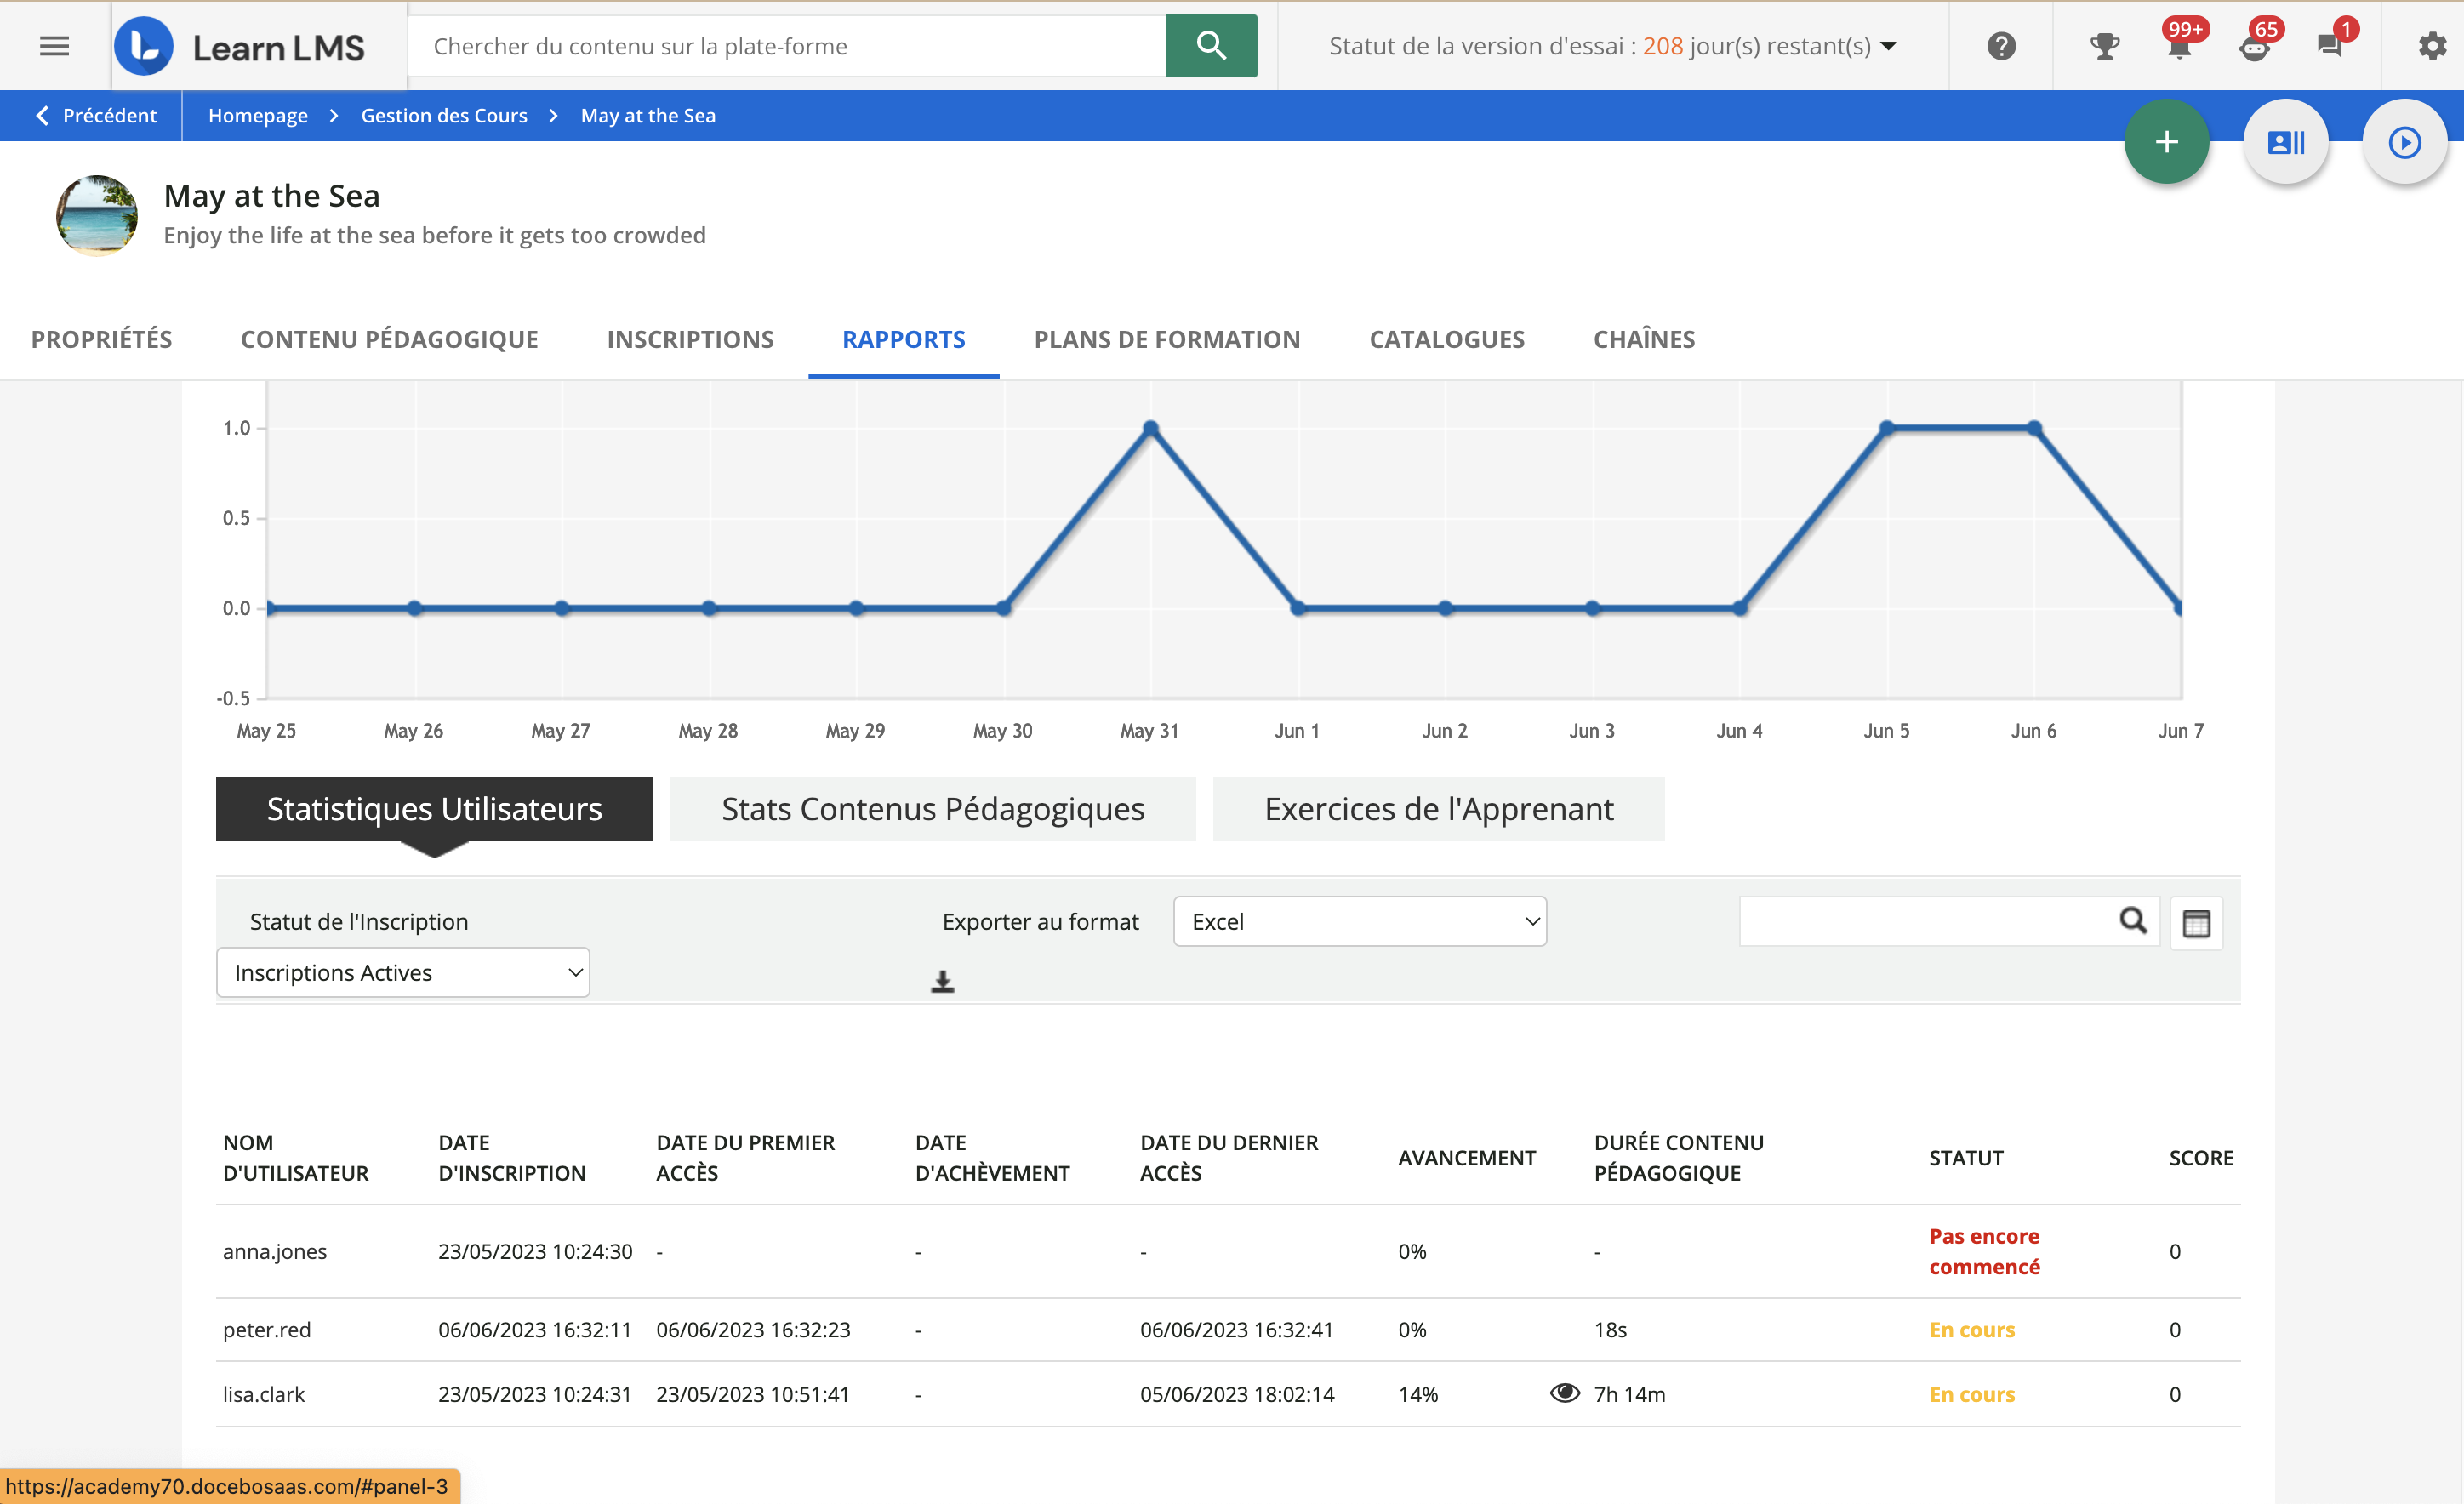Screen dimensions: 2464x1504
Task: Click Pas encore commencé status
Action: (x=1984, y=1251)
